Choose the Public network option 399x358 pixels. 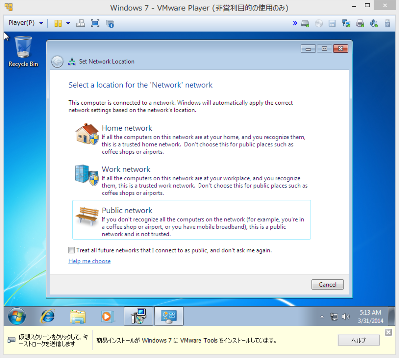192,220
